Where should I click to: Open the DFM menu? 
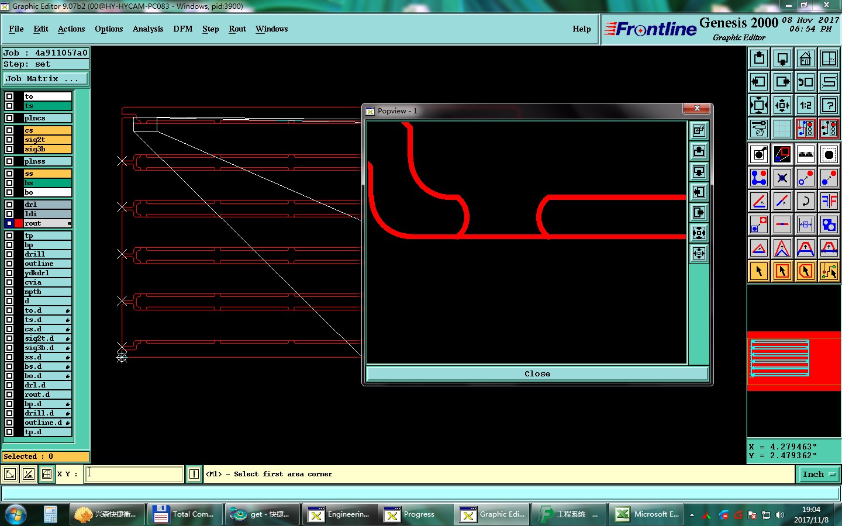click(183, 29)
